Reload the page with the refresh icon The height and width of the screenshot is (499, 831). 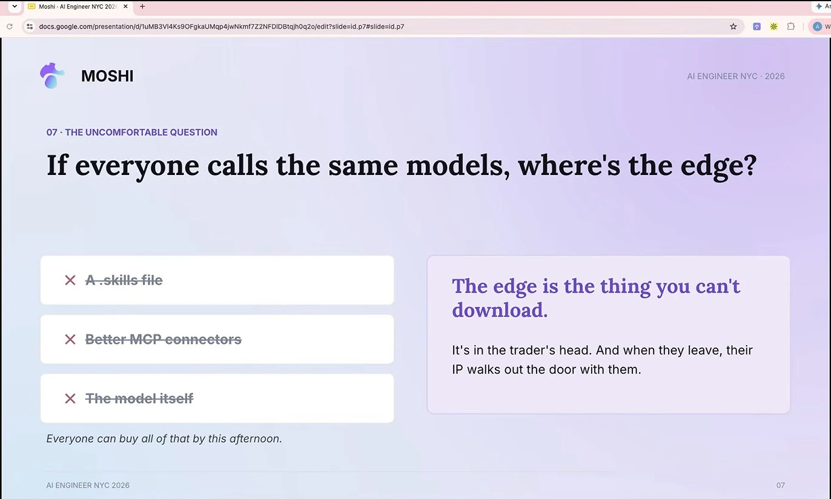[10, 27]
